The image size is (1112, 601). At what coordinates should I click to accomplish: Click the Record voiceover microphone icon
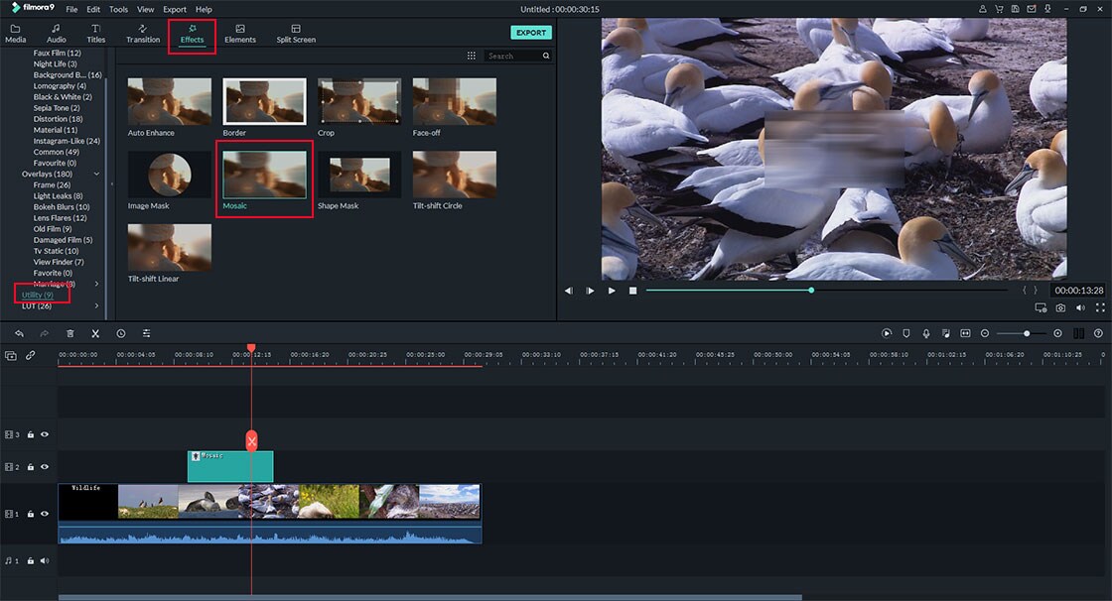[x=926, y=333]
